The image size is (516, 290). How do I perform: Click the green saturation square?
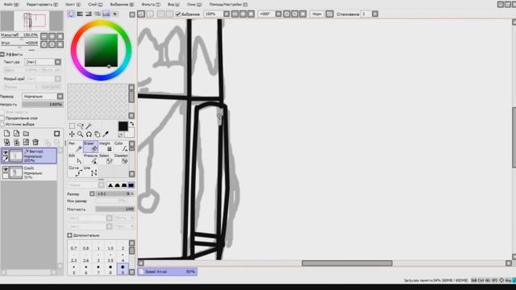(x=101, y=50)
